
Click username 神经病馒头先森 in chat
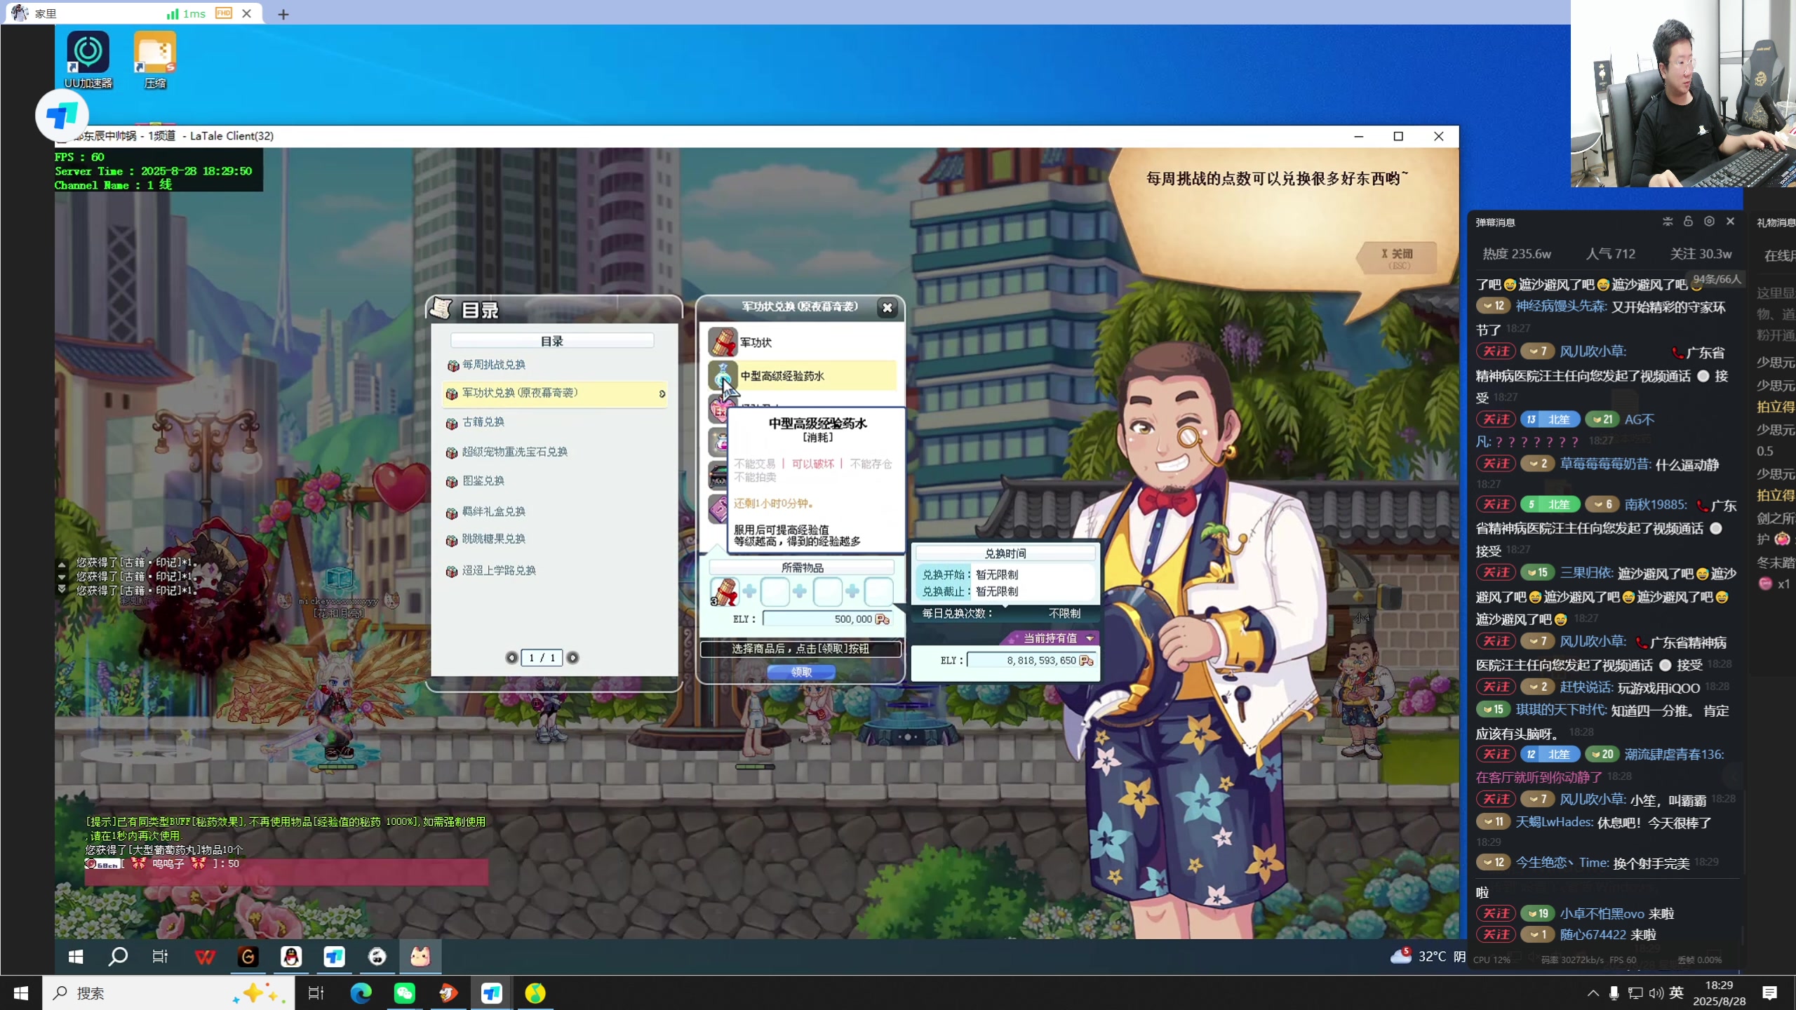(1561, 307)
